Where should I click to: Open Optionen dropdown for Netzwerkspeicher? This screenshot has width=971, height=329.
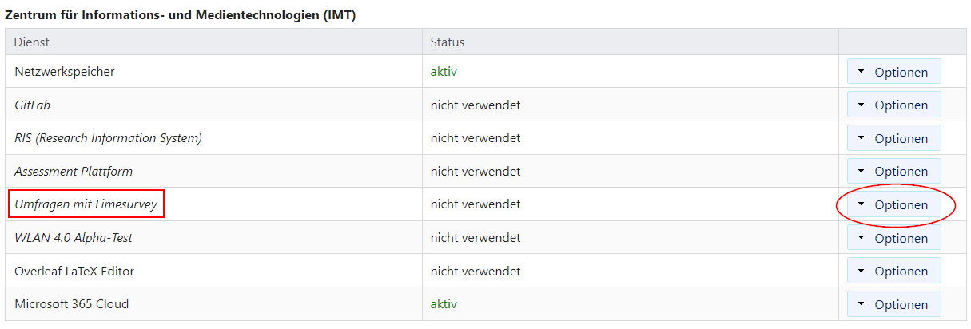click(x=893, y=72)
